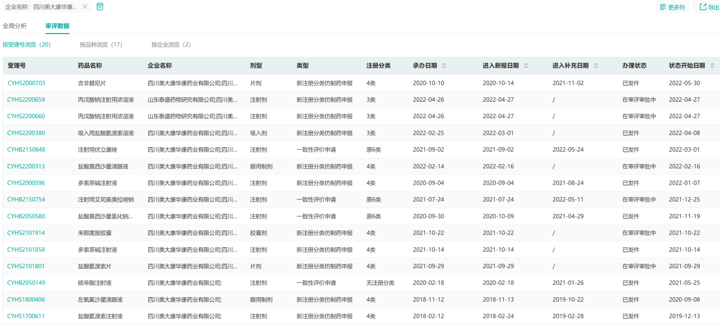Switch to the 全局分析 tab
This screenshot has height=329, width=720.
click(x=15, y=26)
